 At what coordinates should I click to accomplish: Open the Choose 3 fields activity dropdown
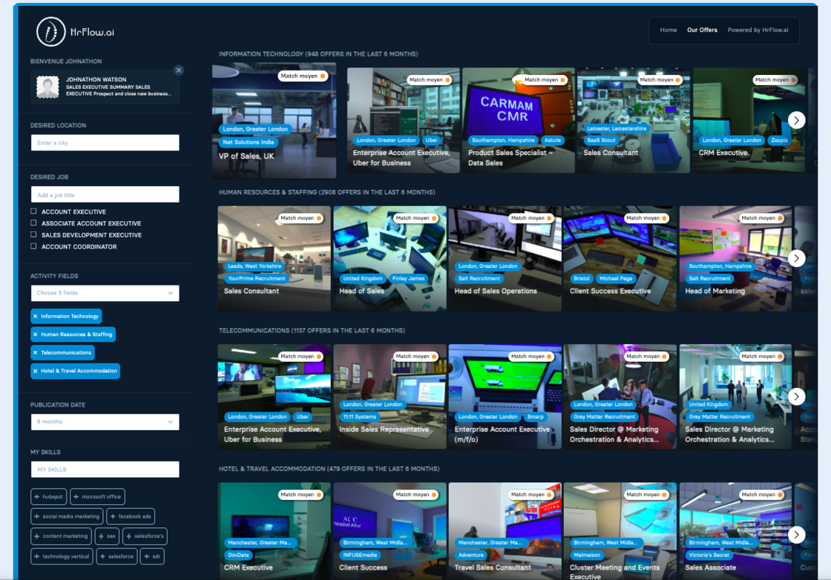105,293
